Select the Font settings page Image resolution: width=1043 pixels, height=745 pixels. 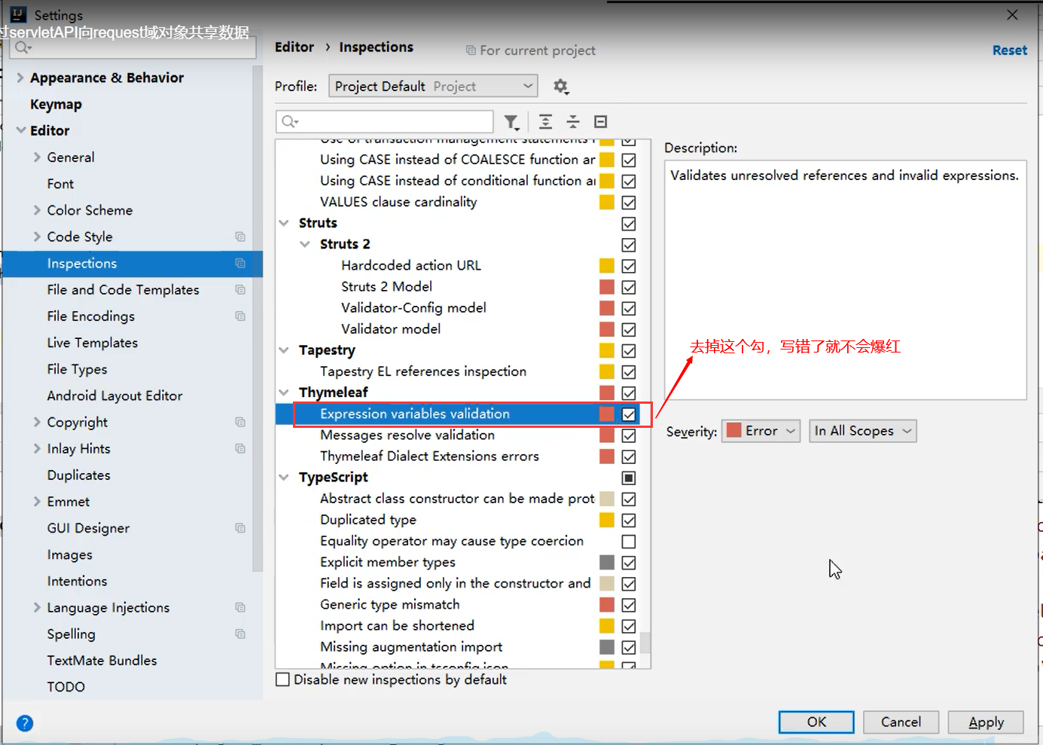click(60, 184)
